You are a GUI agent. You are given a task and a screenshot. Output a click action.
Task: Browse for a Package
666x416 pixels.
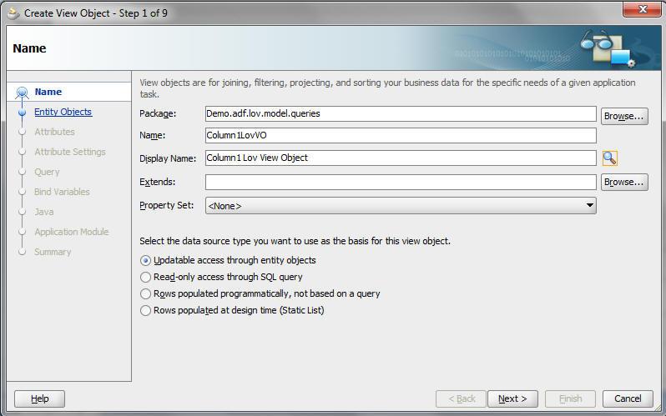[624, 116]
